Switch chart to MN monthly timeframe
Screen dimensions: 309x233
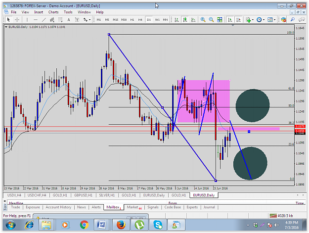click(x=165, y=19)
